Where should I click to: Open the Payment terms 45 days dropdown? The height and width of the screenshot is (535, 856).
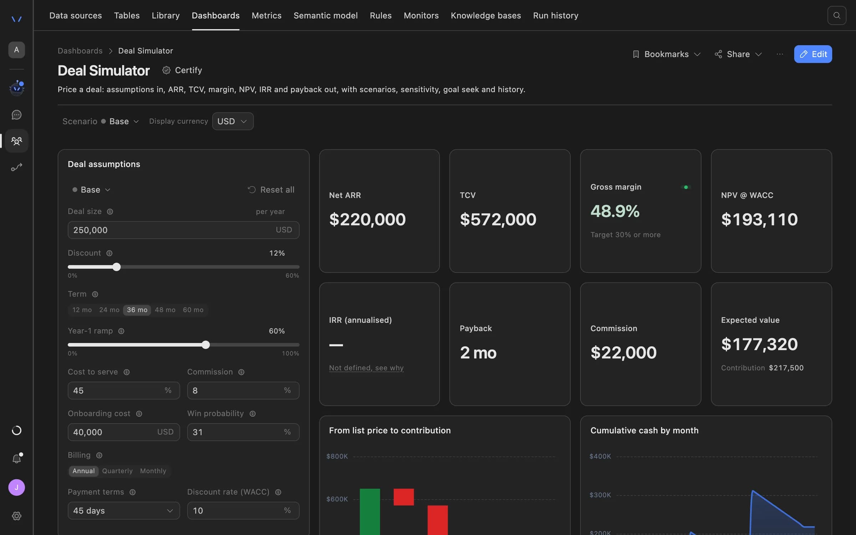tap(124, 511)
